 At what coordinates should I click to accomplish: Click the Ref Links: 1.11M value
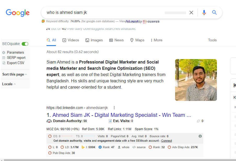pyautogui.click(x=119, y=129)
